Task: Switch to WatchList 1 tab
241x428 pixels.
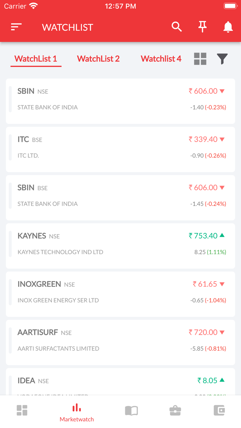Action: click(36, 59)
